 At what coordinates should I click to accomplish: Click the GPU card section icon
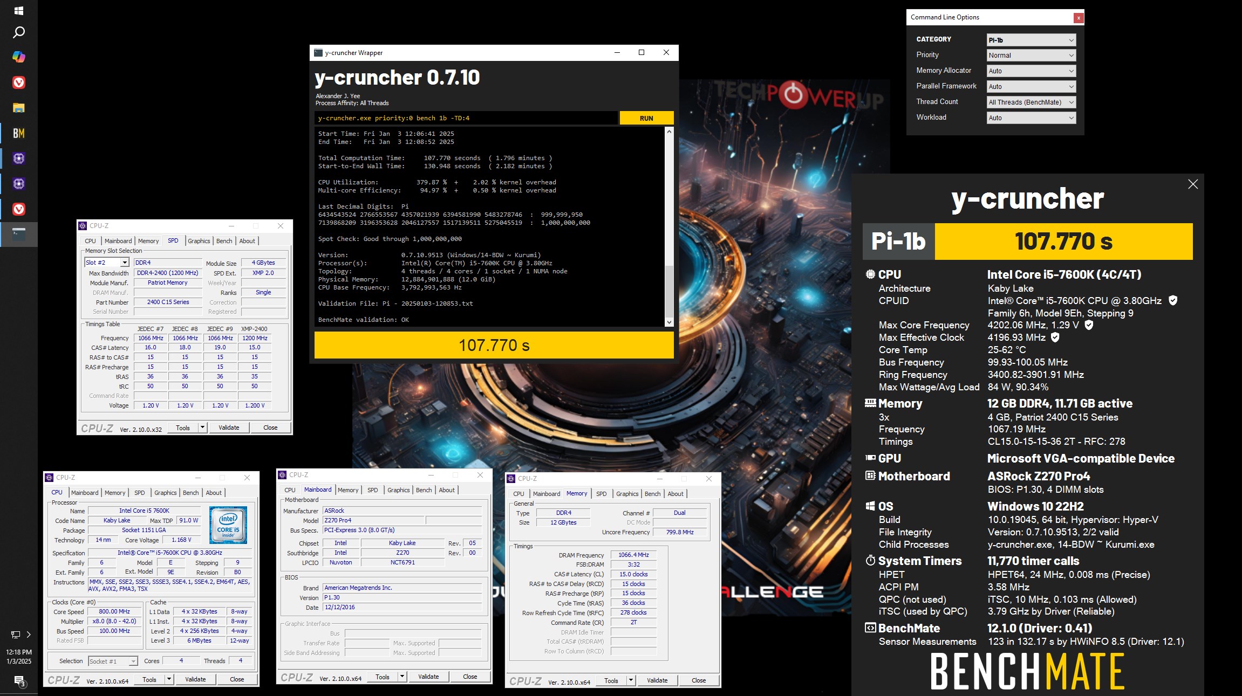pyautogui.click(x=870, y=458)
